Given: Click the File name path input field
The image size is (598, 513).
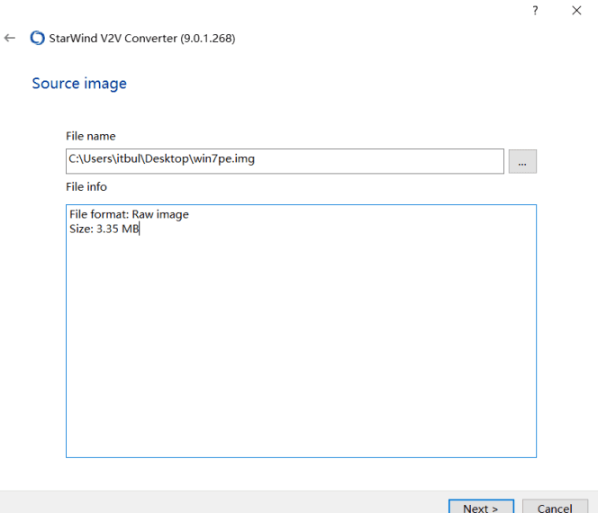Looking at the screenshot, I should pos(285,161).
